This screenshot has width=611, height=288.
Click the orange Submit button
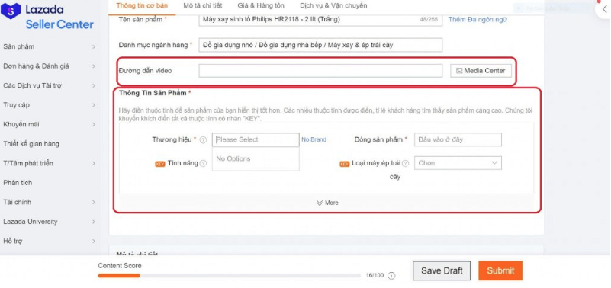pyautogui.click(x=500, y=271)
